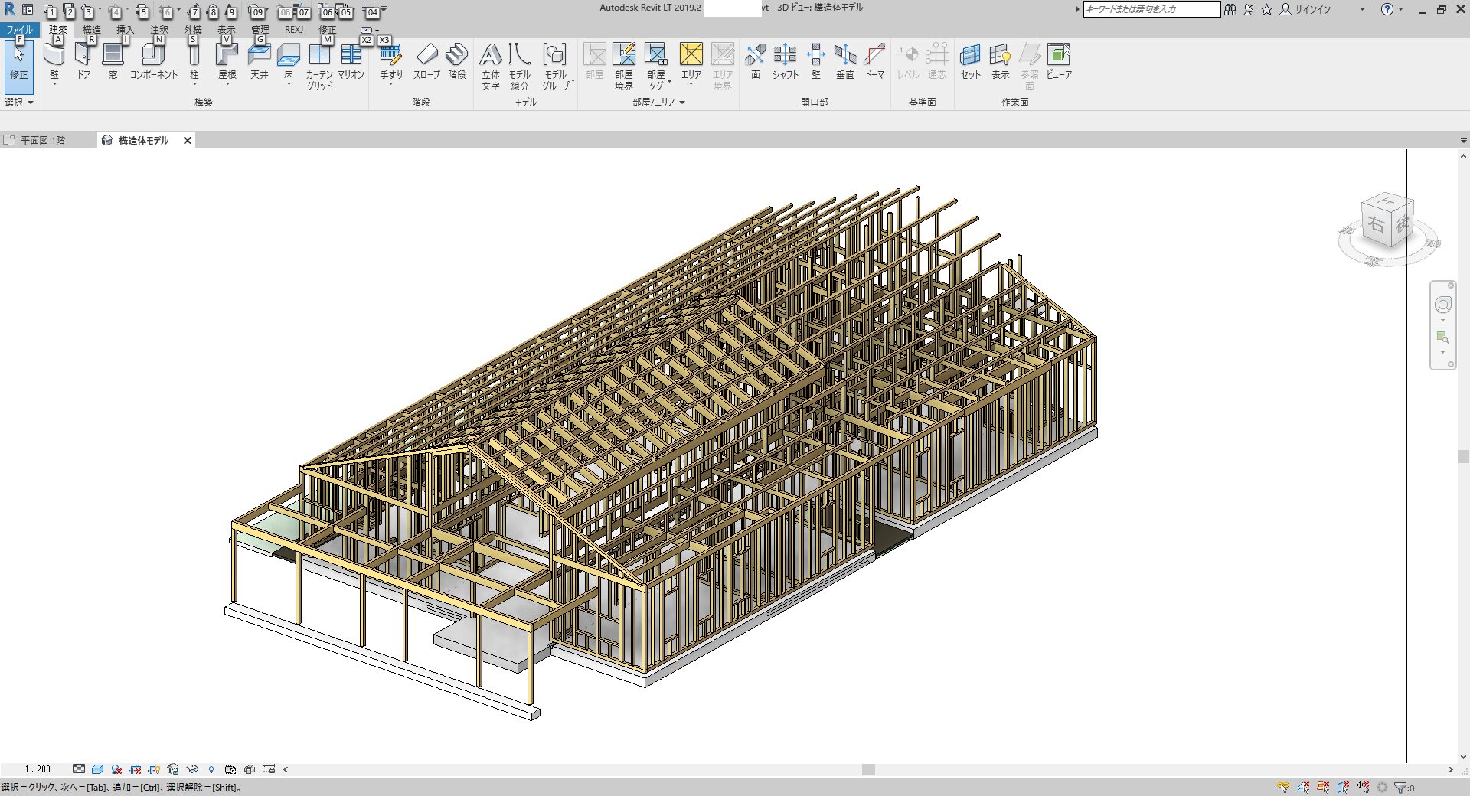Toggle select links in status bar
Screen dimensions: 1470x796
[x=1283, y=788]
